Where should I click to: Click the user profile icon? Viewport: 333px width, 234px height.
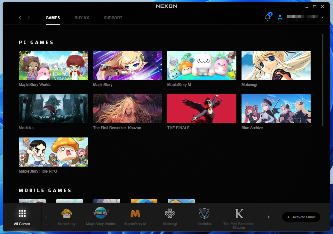tap(280, 17)
